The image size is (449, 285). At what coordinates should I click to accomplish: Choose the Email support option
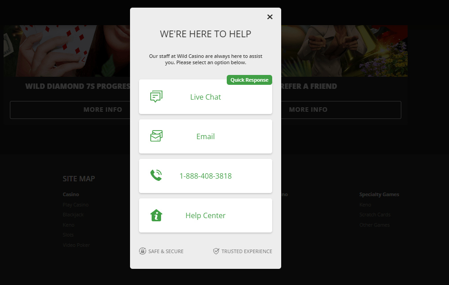pos(206,136)
